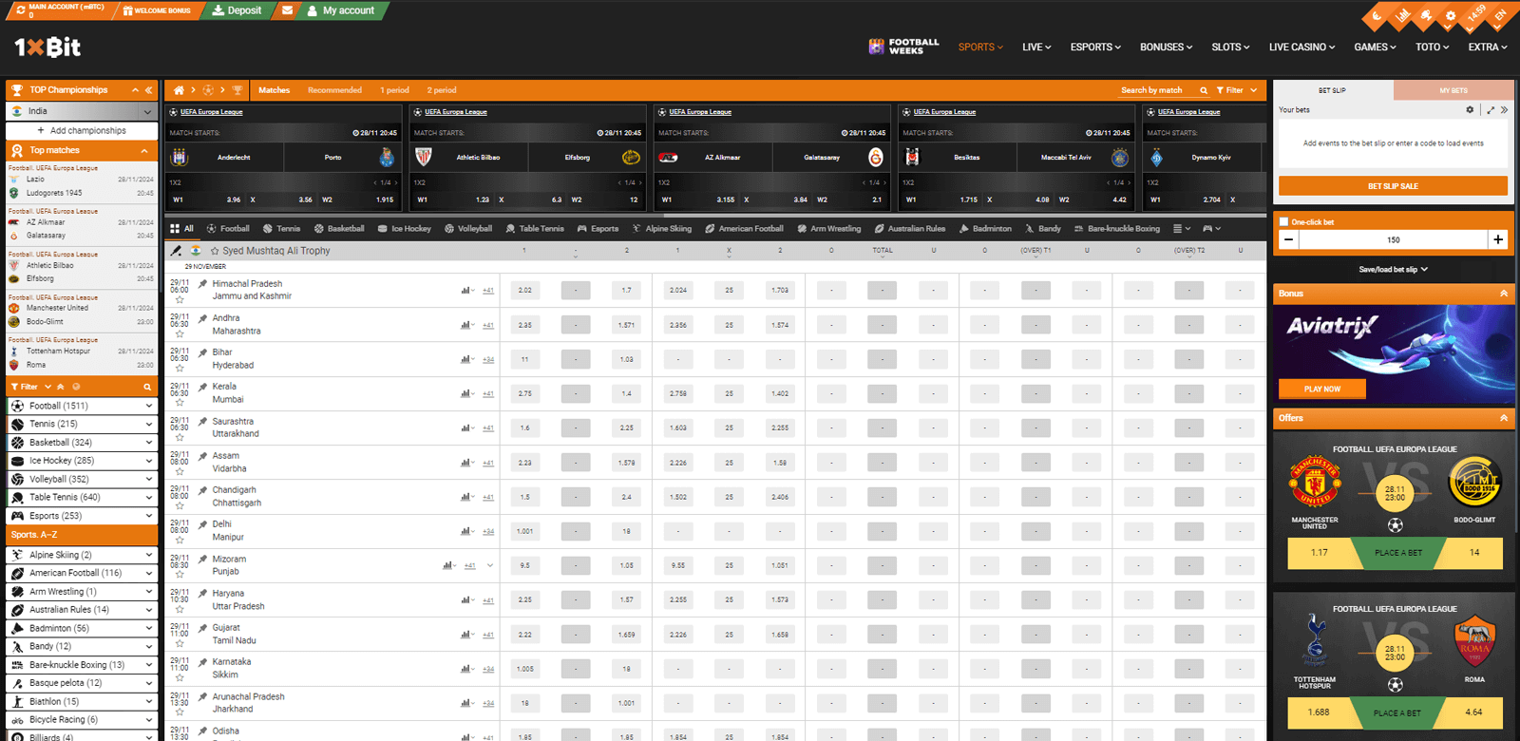This screenshot has height=741, width=1520.
Task: Click the search magnifier in match search
Action: (1203, 90)
